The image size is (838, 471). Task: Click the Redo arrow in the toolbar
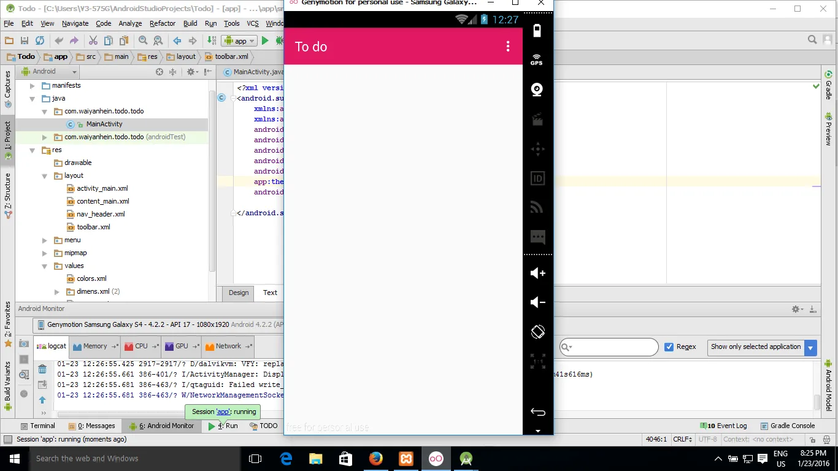coord(74,40)
